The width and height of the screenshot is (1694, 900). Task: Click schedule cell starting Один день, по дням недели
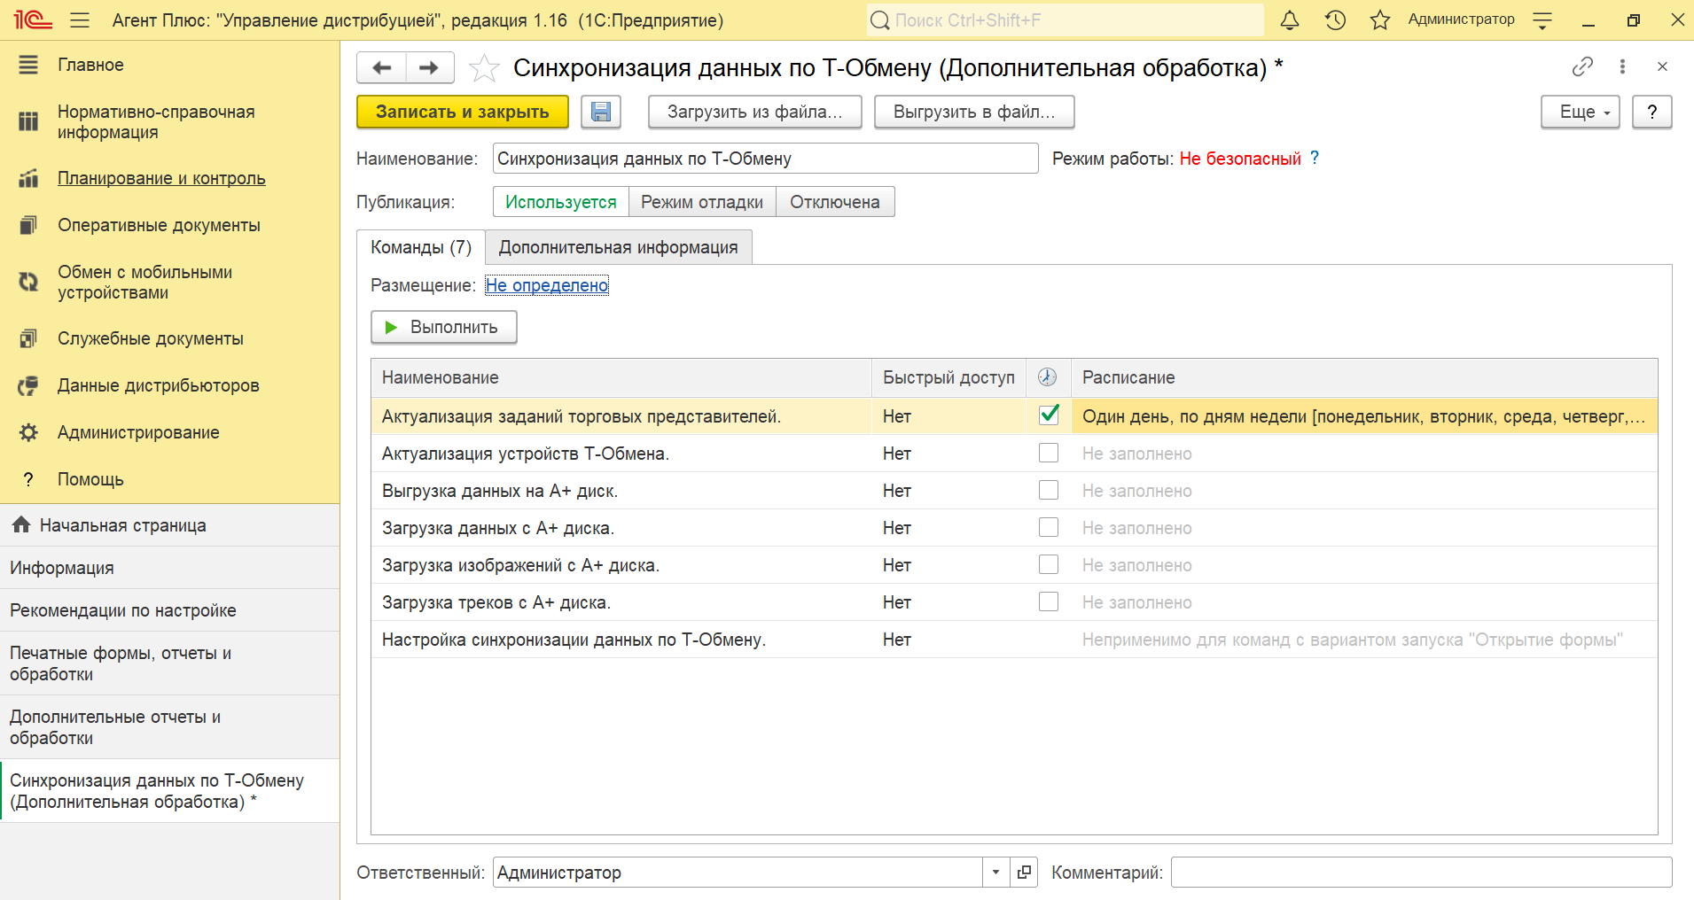tap(1364, 416)
